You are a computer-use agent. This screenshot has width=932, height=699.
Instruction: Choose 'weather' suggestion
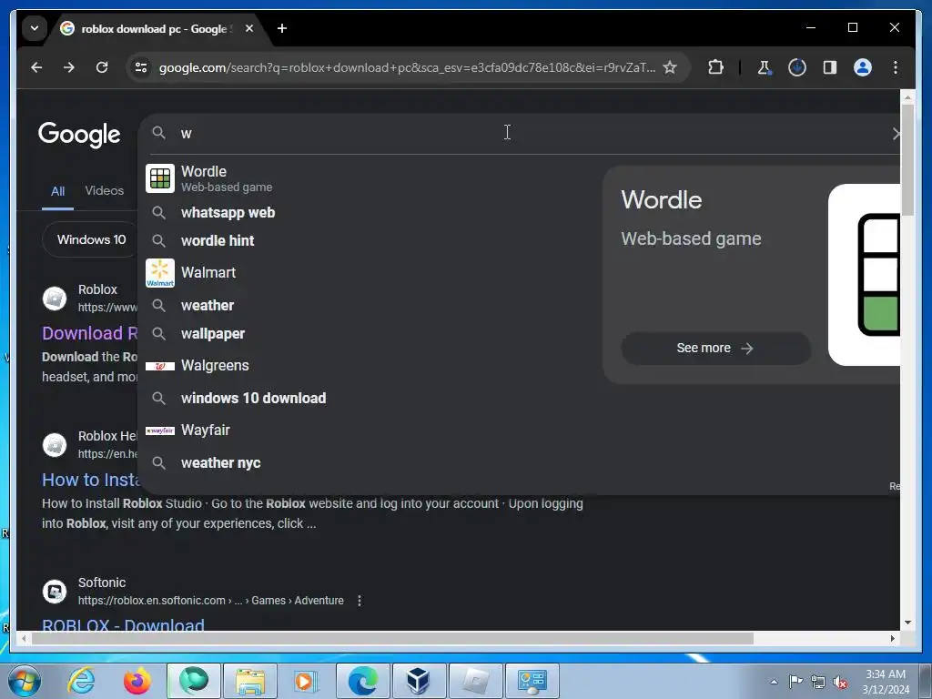point(369,306)
